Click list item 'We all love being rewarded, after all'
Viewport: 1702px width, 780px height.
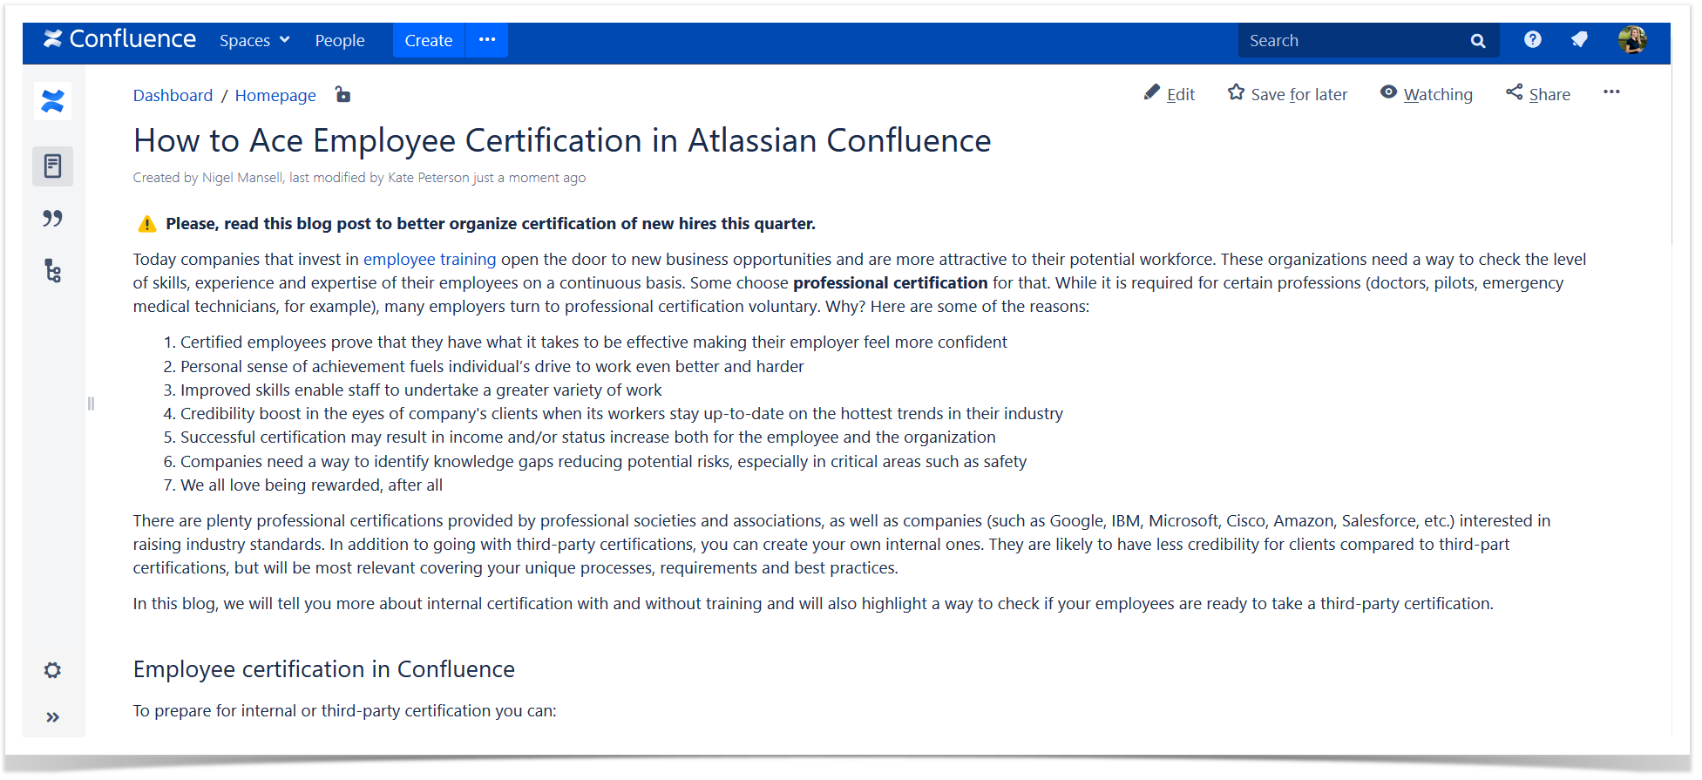(311, 485)
